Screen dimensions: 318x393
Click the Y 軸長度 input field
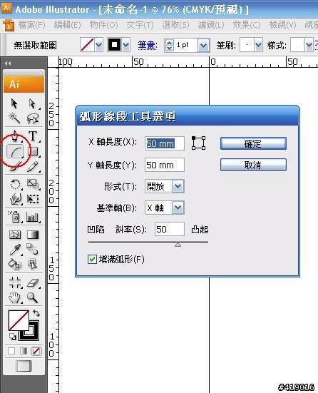165,165
